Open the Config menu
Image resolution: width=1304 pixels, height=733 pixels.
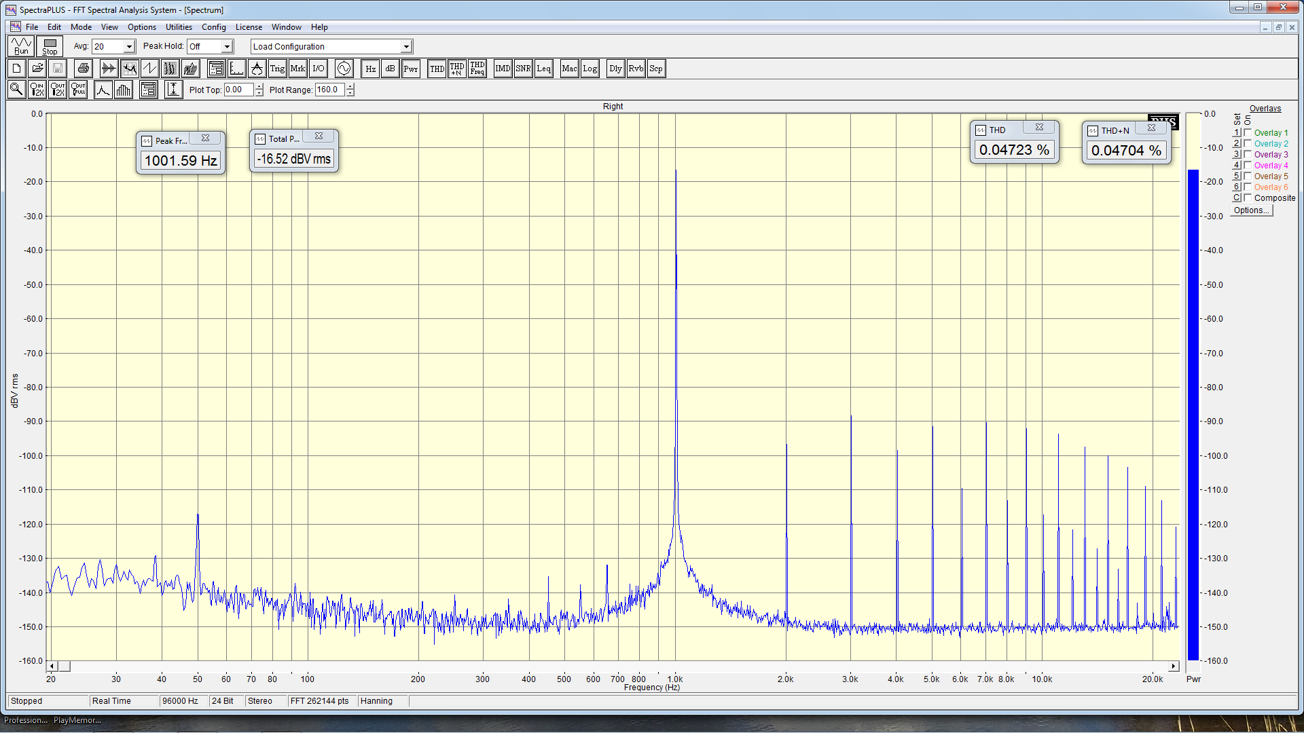point(213,27)
